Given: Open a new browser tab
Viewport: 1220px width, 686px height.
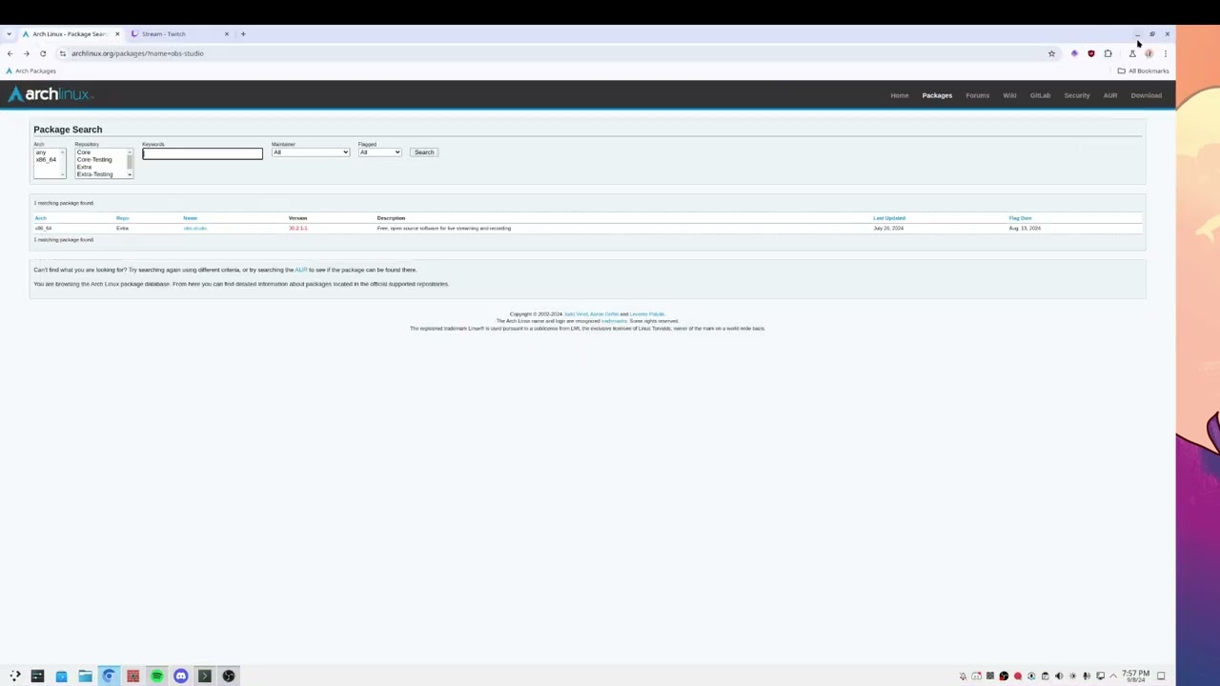Looking at the screenshot, I should pyautogui.click(x=243, y=34).
